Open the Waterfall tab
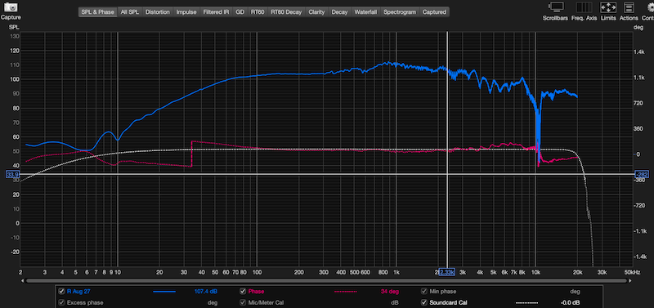 [x=365, y=12]
